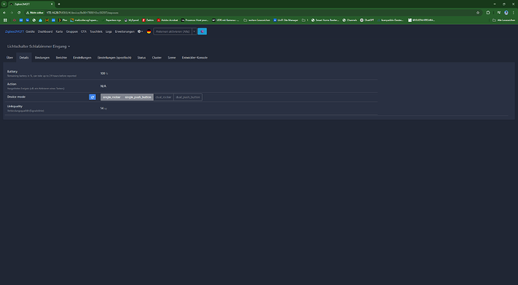518x285 pixels.
Task: Click the Zigbee2MQTT brand link
Action: pyautogui.click(x=14, y=31)
